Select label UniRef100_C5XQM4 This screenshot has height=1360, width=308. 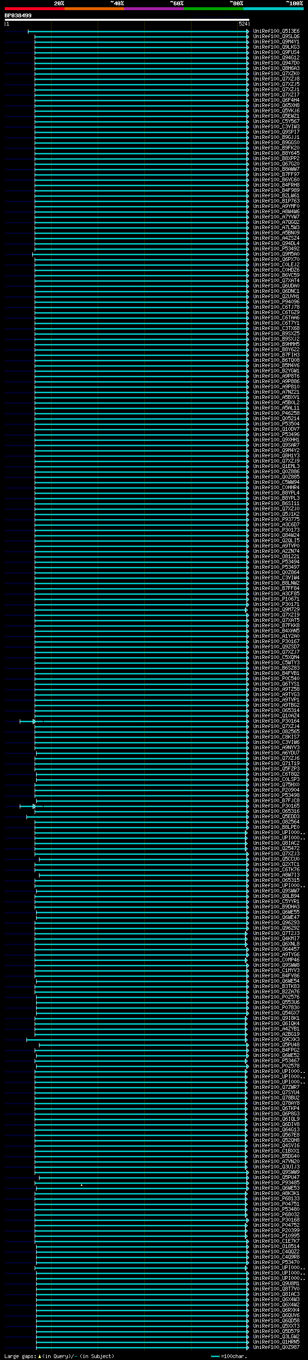coord(276,657)
